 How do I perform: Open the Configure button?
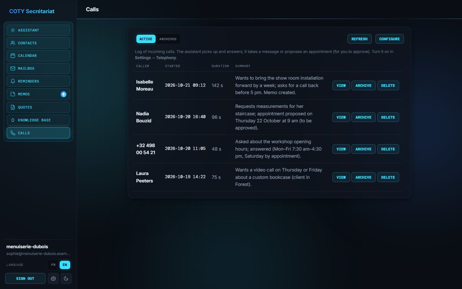tap(389, 39)
